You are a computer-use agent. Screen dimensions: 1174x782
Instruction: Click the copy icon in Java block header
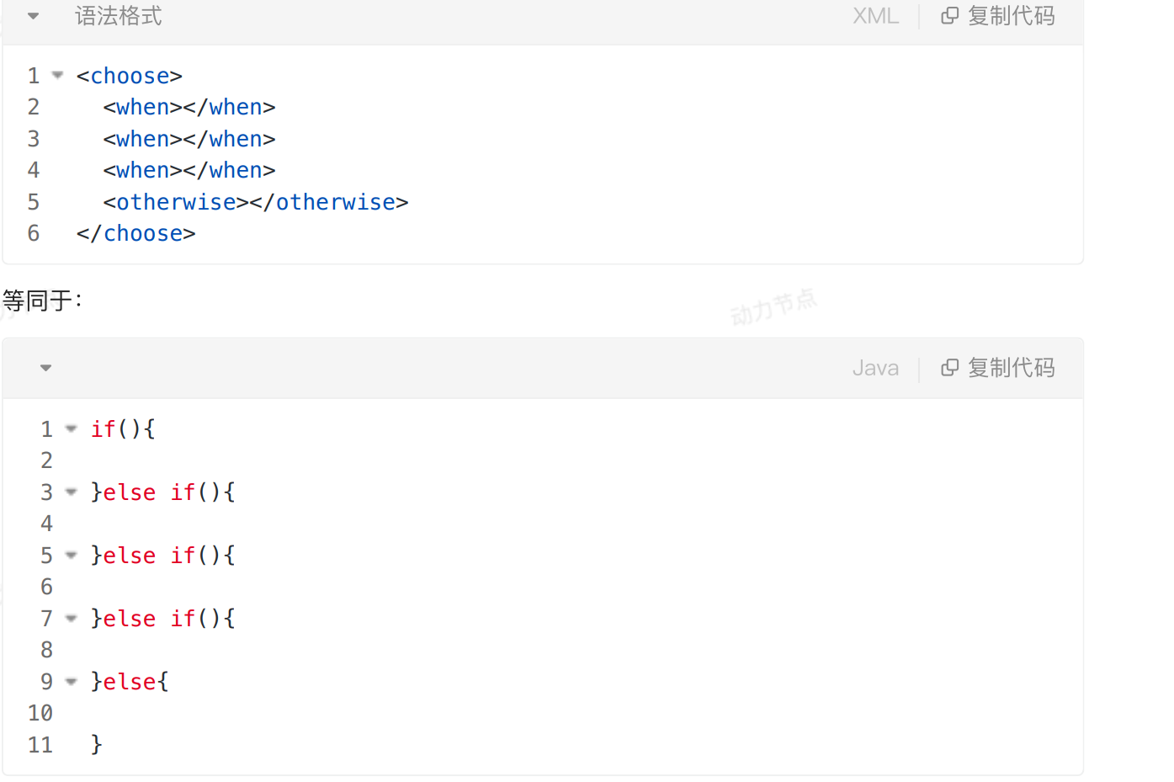(949, 368)
